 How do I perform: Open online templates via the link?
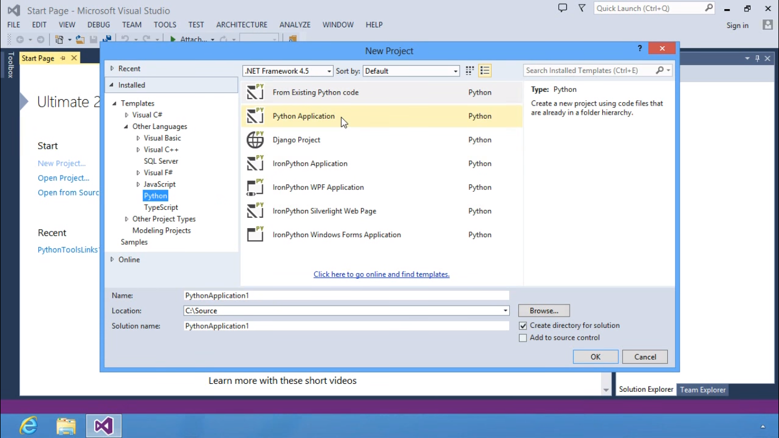(381, 274)
